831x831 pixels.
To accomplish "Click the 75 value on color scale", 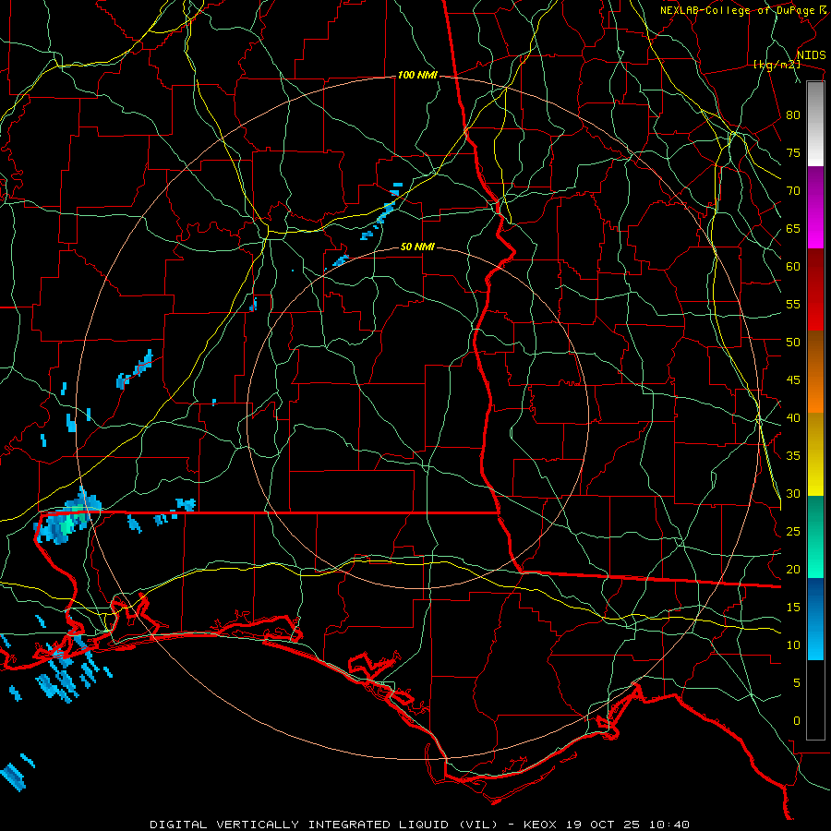I will pos(793,152).
